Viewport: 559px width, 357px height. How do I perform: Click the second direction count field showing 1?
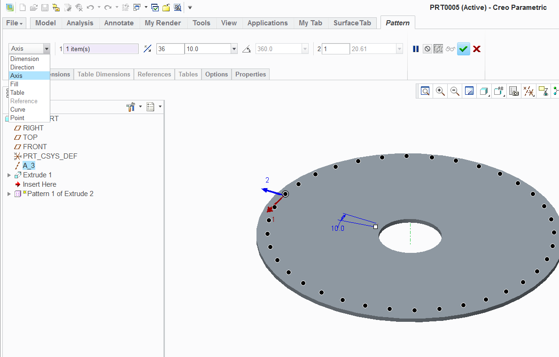tap(336, 49)
